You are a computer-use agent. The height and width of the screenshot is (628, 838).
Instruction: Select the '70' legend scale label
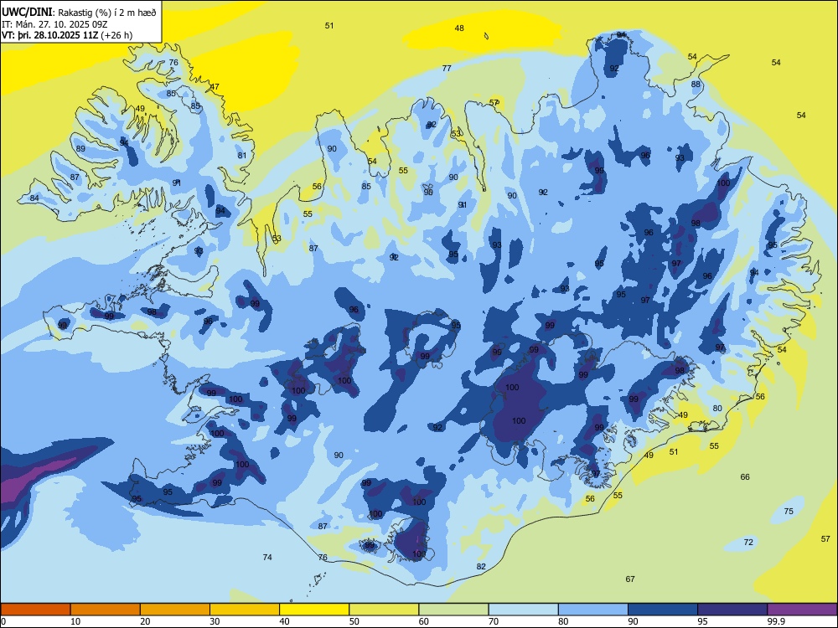[494, 621]
